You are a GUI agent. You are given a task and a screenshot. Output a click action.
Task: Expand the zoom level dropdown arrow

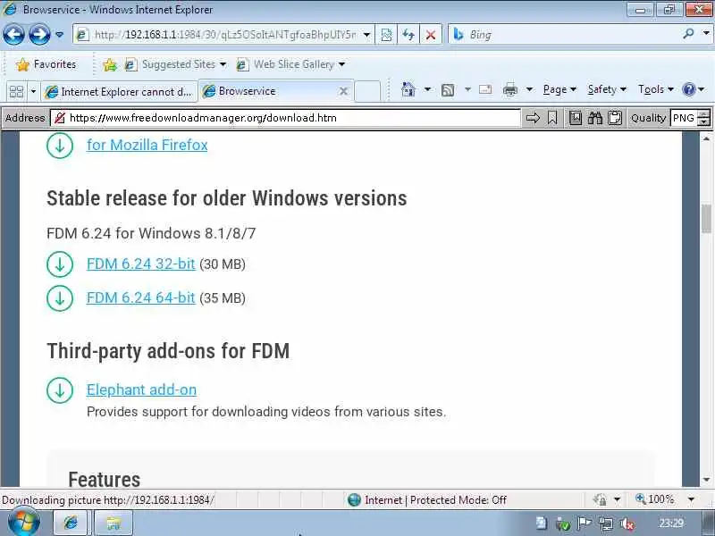pyautogui.click(x=691, y=499)
